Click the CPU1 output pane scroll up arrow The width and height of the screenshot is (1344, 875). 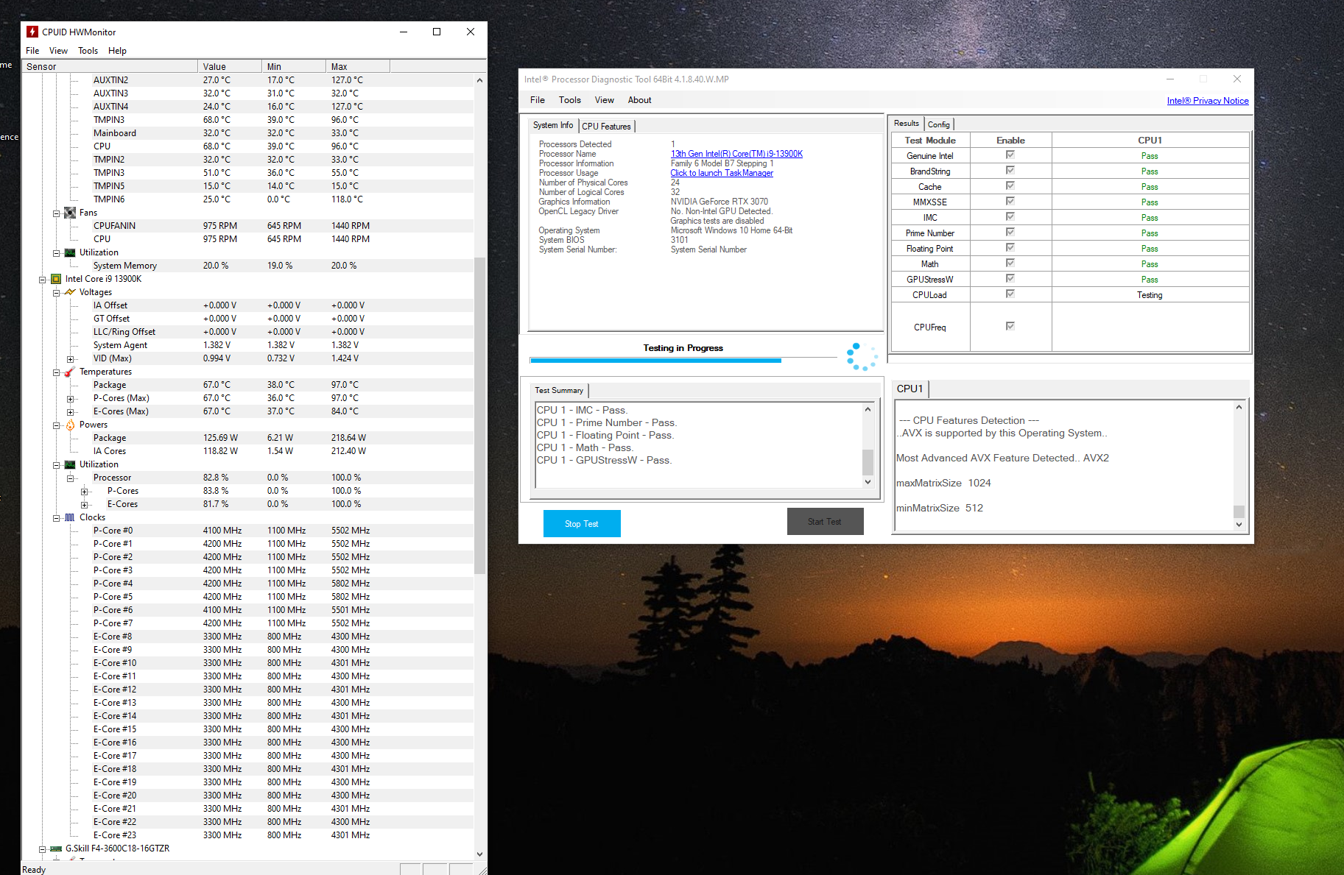1239,407
